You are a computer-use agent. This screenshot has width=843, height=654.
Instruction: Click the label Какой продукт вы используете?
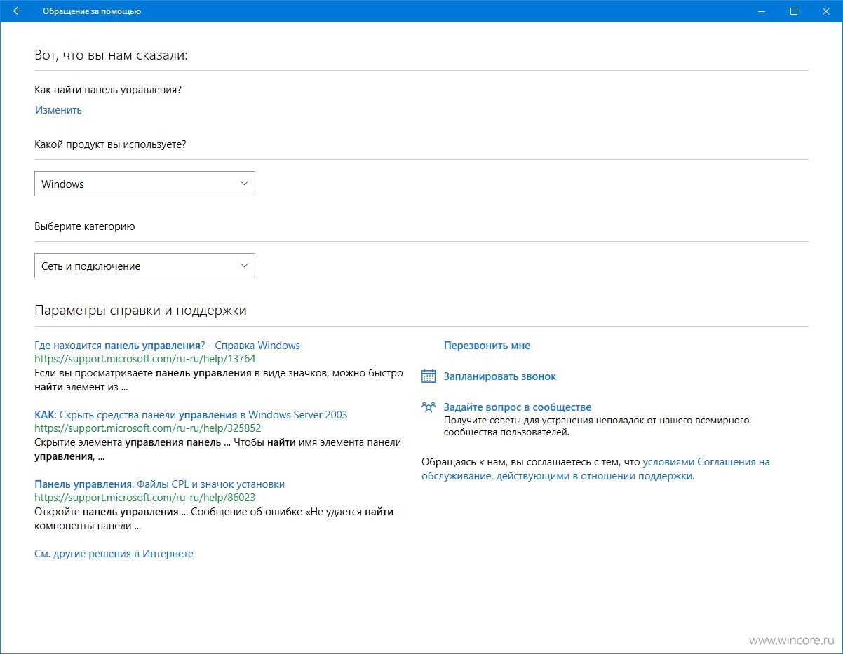[110, 144]
